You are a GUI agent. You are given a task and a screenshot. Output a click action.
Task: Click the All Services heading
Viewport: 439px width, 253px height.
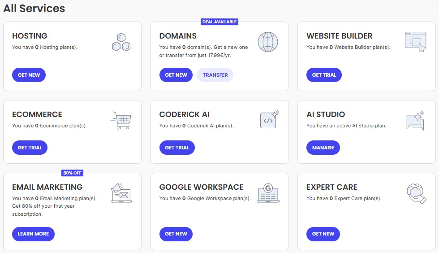(x=34, y=9)
